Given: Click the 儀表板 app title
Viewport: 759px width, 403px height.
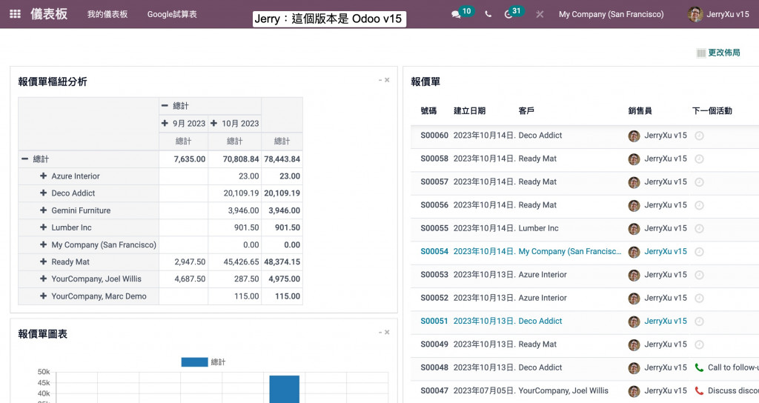Looking at the screenshot, I should click(49, 14).
